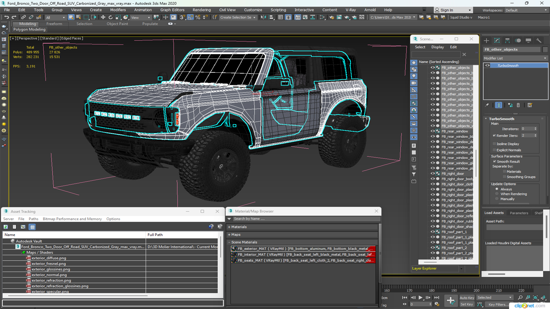Click the FB_other_objects color swatch

[x=545, y=49]
